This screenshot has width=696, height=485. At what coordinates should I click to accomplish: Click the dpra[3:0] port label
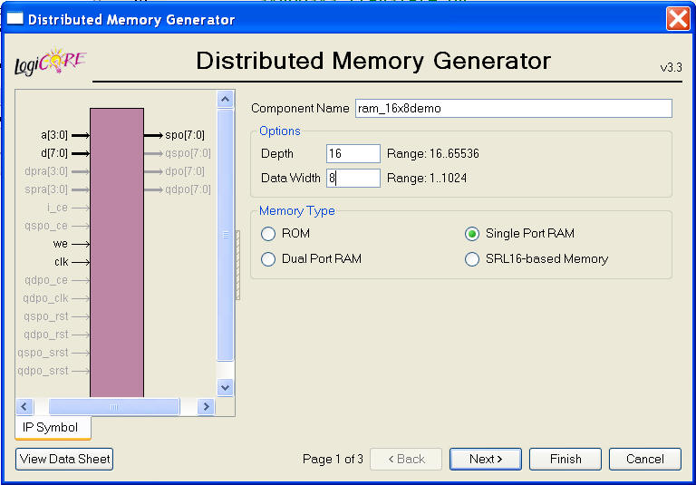[x=46, y=171]
